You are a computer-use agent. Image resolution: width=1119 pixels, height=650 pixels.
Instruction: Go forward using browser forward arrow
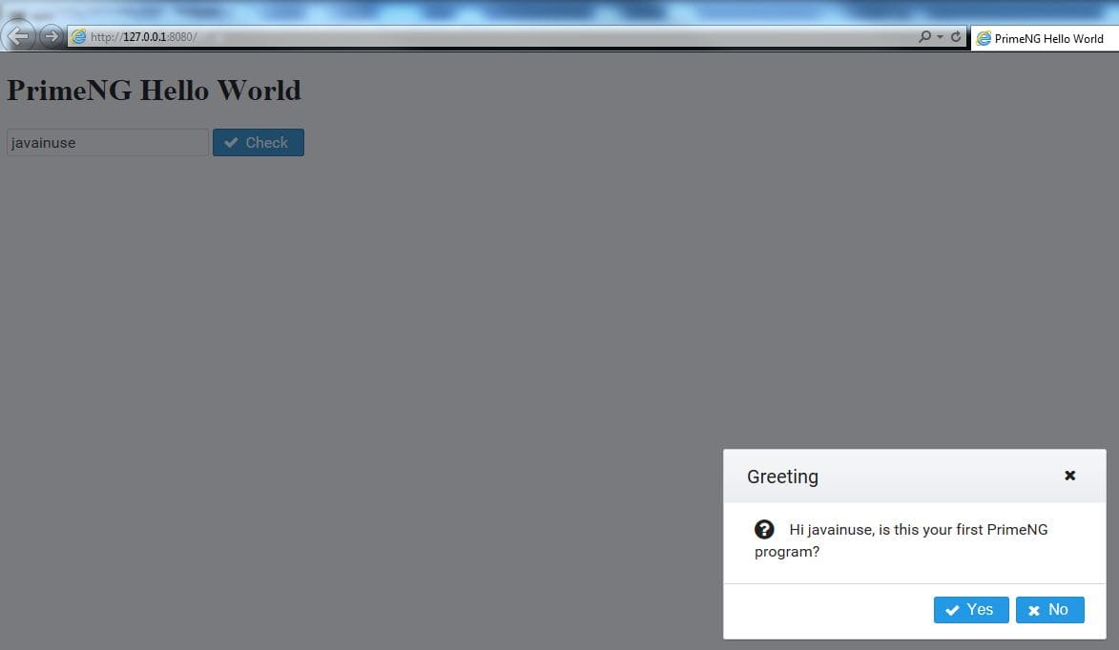point(51,35)
